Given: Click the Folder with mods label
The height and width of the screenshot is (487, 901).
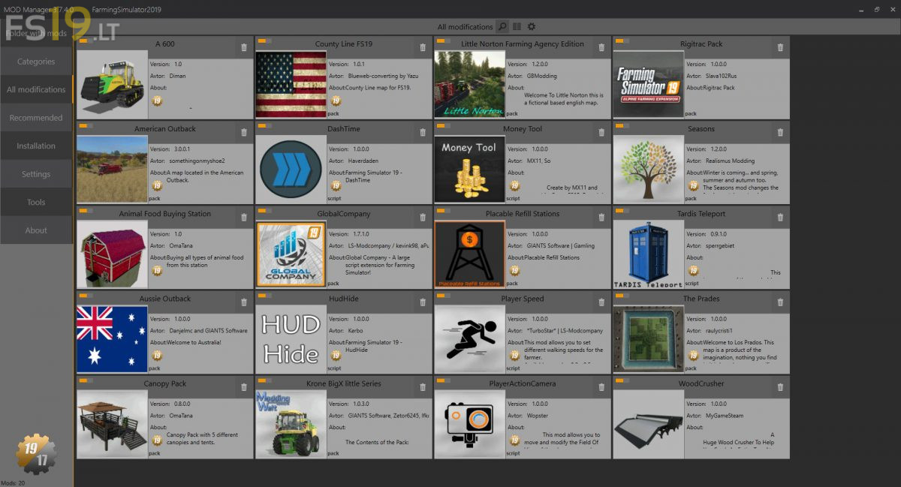Looking at the screenshot, I should tap(35, 34).
